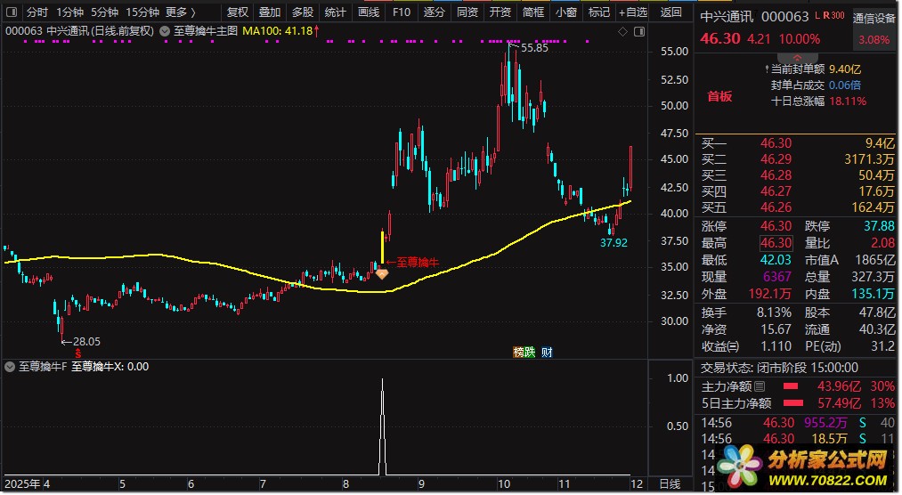Toggle 复权 price adjustment mode
This screenshot has height=495, width=902.
[238, 12]
